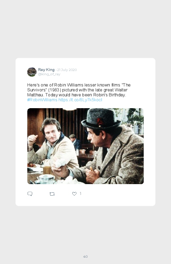Screen dimensions: 171x264
Task: Click the like count number 1
Action: point(81,194)
